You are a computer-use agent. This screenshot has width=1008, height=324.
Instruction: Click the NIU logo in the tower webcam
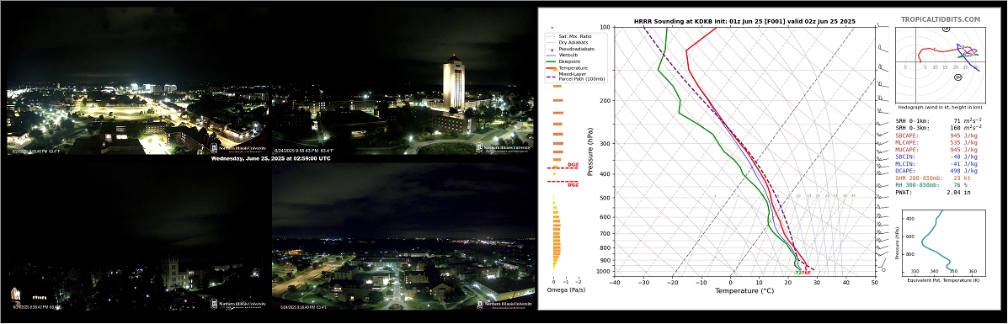click(x=504, y=148)
